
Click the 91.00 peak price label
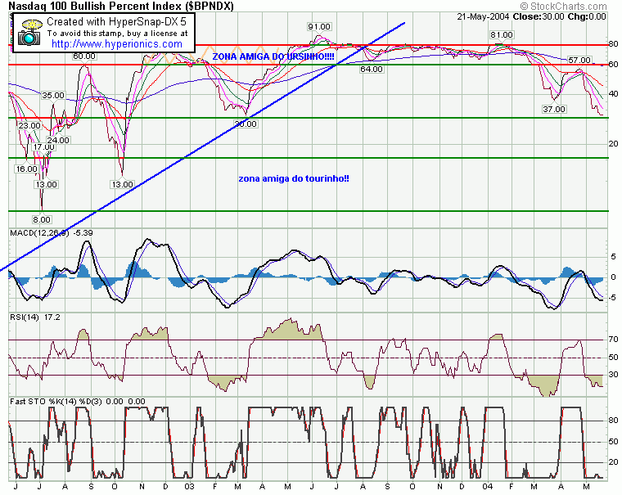click(319, 26)
